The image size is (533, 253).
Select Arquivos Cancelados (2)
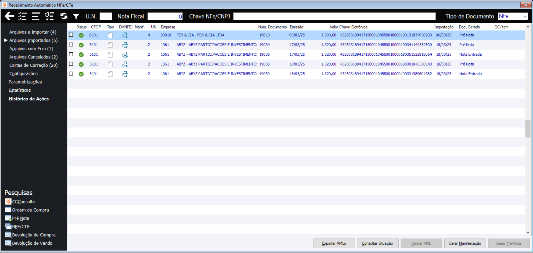pyautogui.click(x=33, y=57)
